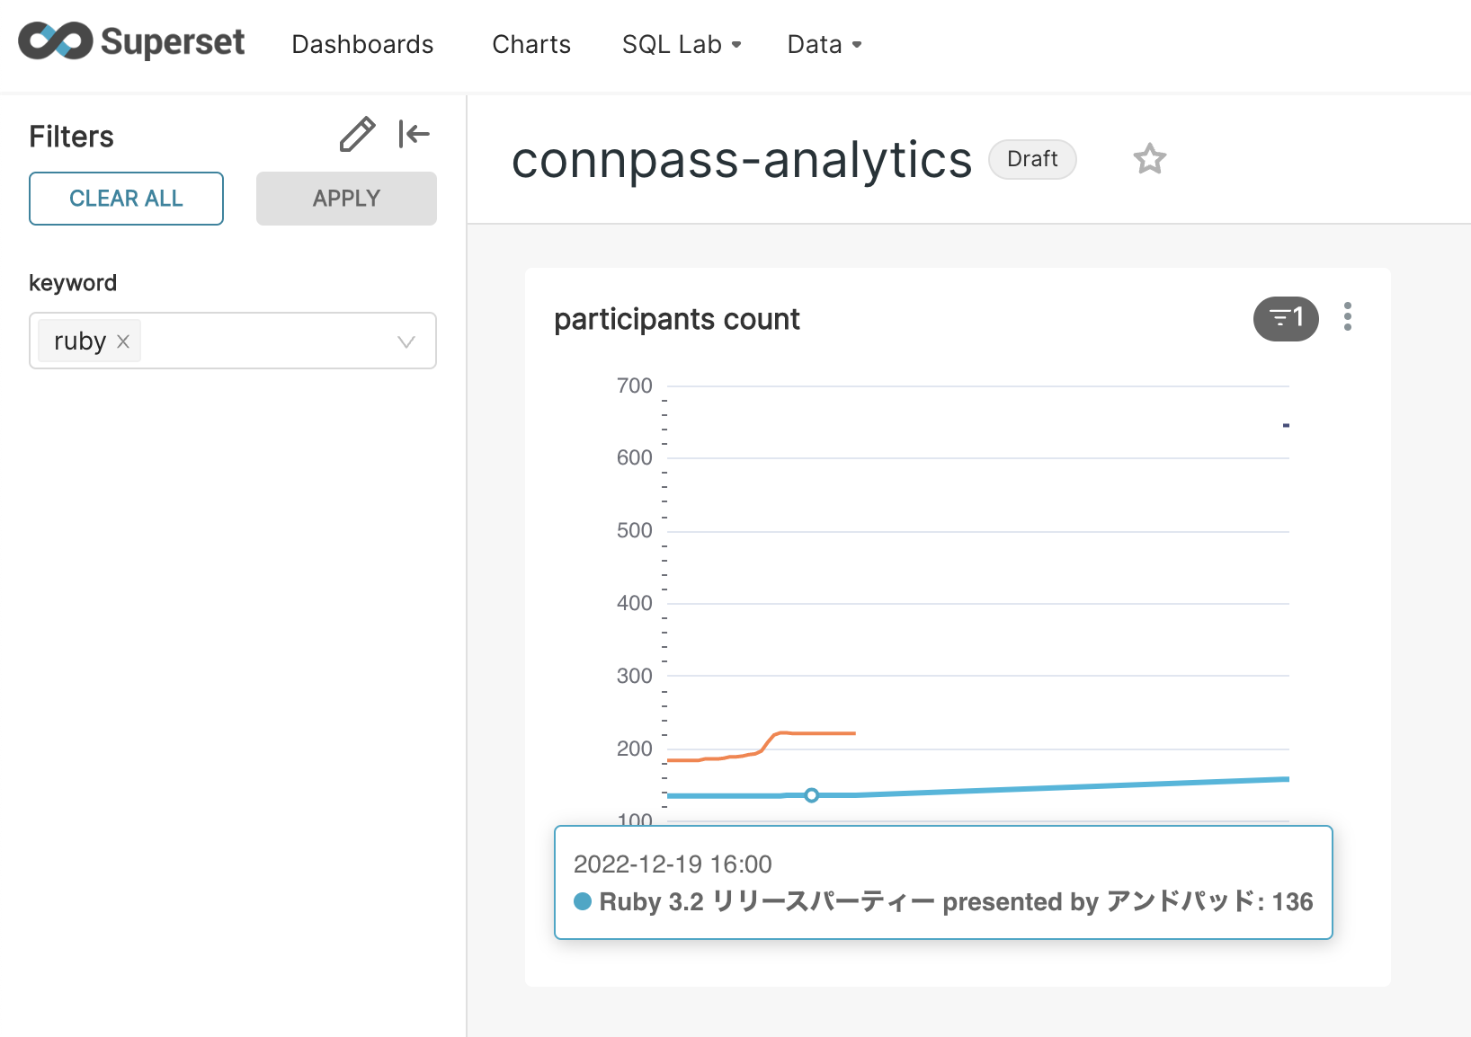Remove the ruby keyword tag

(x=124, y=341)
